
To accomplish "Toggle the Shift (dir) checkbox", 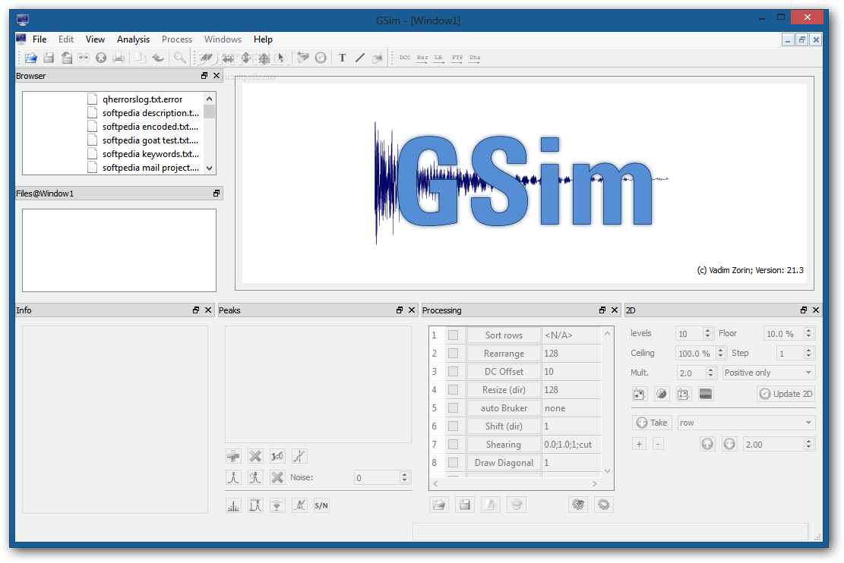I will coord(454,426).
